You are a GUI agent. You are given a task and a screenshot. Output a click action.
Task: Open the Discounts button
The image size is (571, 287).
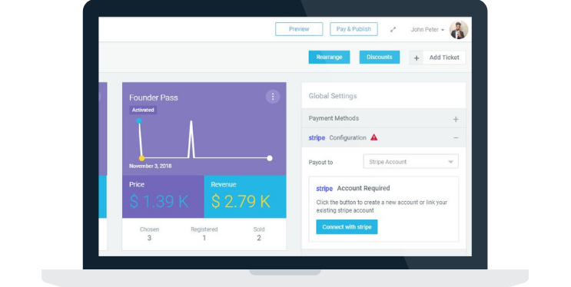(379, 57)
